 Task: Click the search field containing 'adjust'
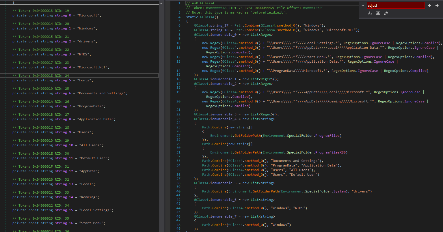[396, 5]
